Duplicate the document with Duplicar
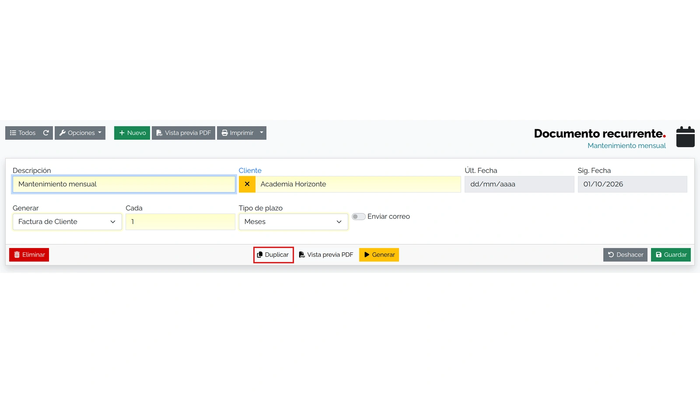 click(x=273, y=255)
